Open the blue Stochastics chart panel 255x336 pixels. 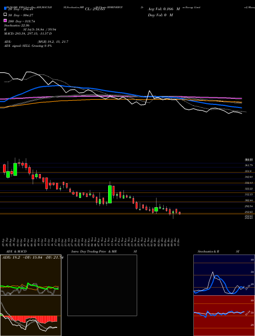coord(224,275)
